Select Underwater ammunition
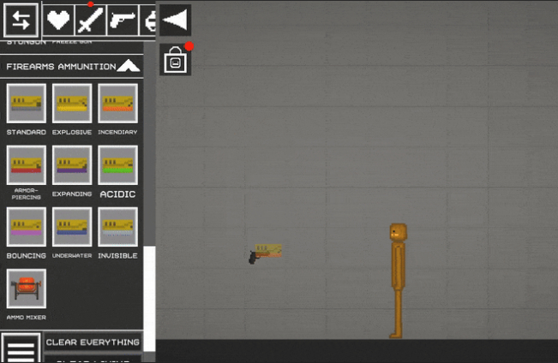The height and width of the screenshot is (363, 558). [72, 227]
